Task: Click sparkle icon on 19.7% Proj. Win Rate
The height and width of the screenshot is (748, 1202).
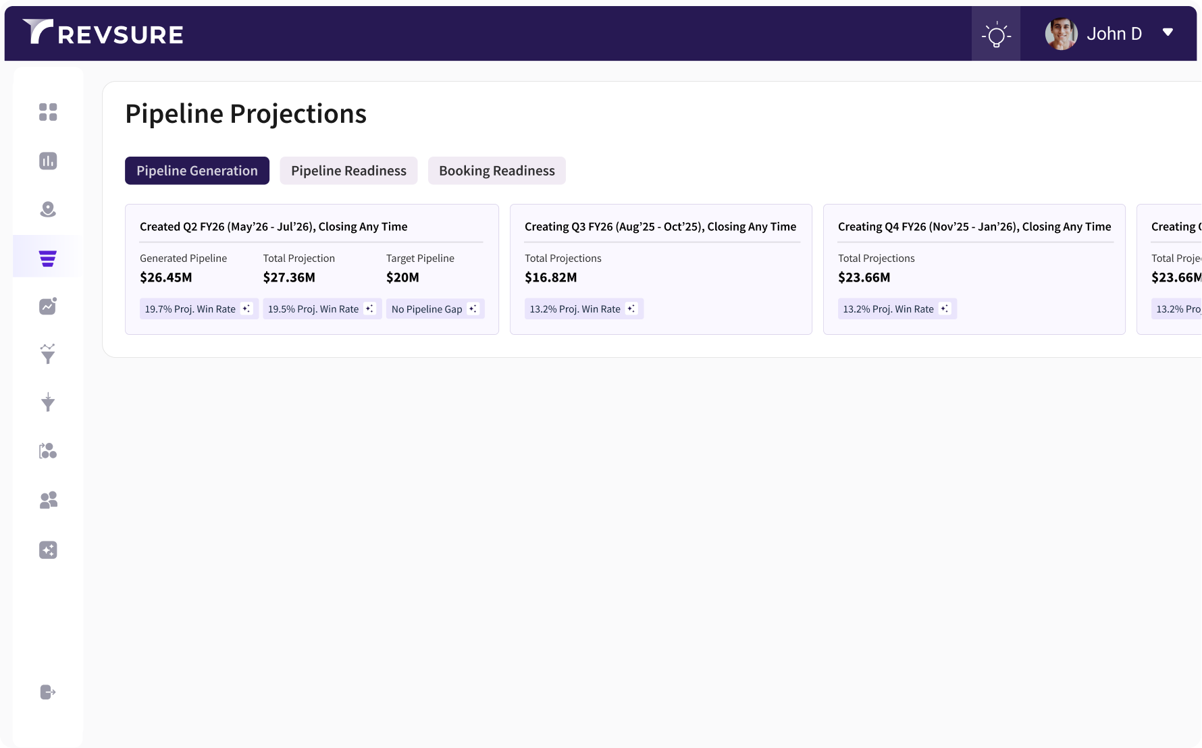Action: click(246, 309)
